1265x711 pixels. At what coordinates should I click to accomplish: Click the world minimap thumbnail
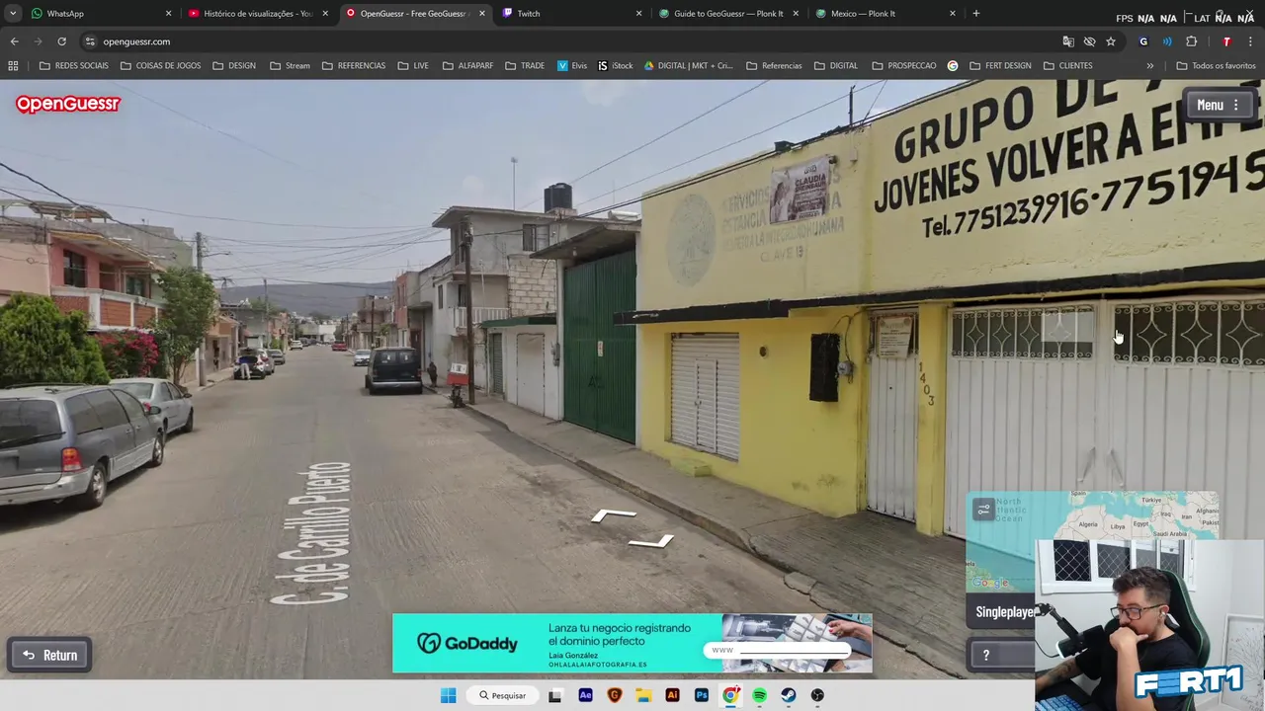click(1092, 541)
